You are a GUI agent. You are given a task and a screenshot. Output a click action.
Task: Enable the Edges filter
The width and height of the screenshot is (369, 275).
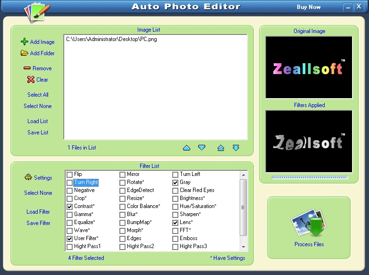122,239
